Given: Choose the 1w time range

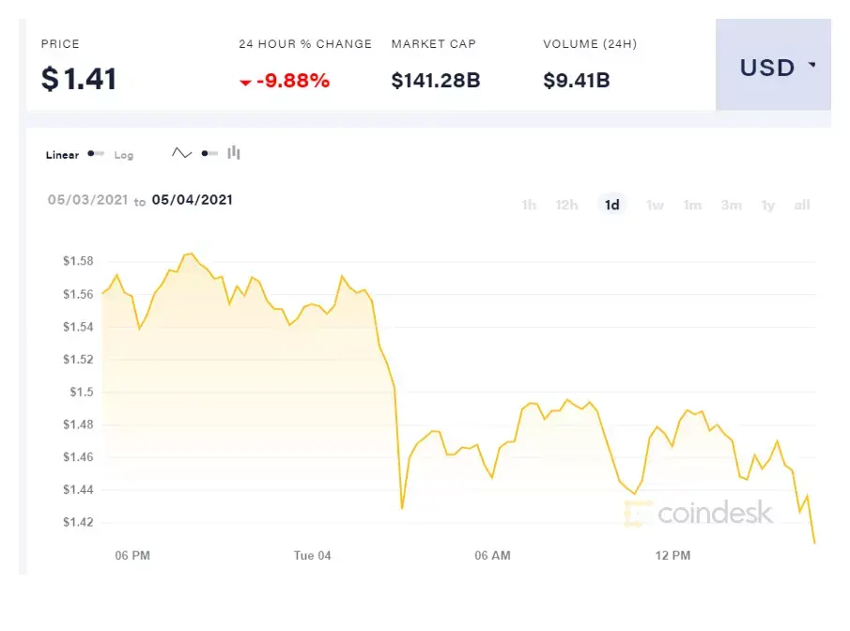Looking at the screenshot, I should (655, 205).
